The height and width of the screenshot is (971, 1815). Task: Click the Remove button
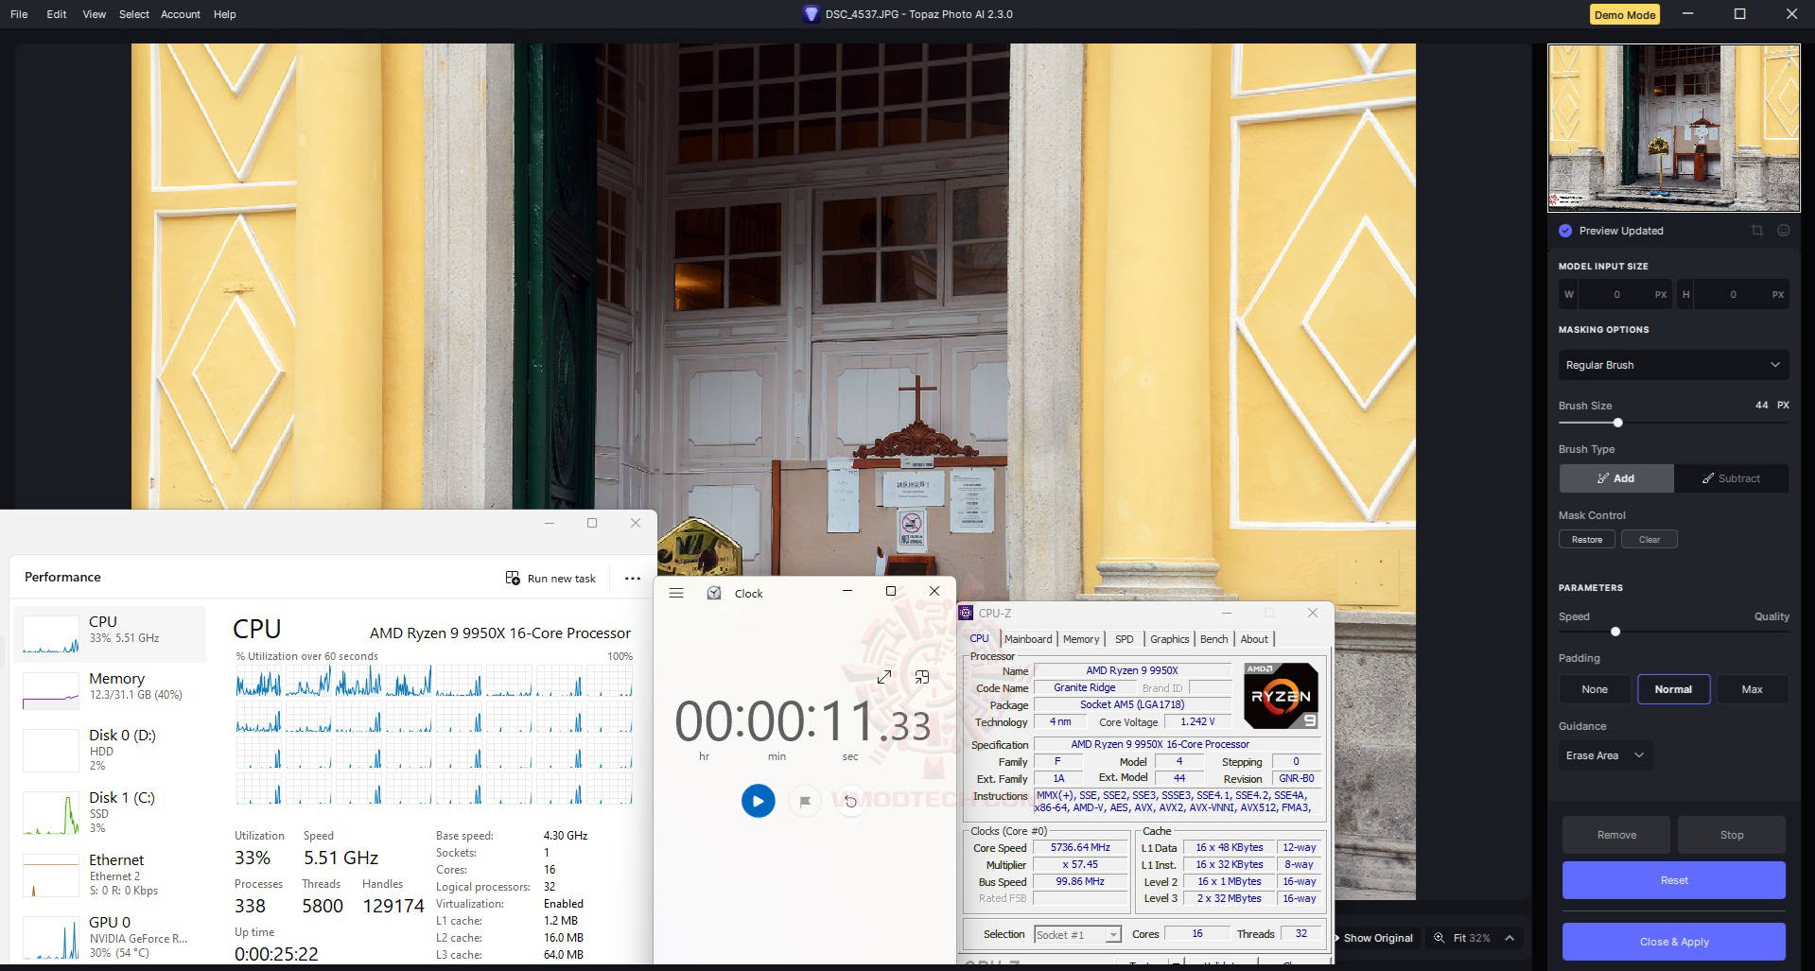point(1616,835)
